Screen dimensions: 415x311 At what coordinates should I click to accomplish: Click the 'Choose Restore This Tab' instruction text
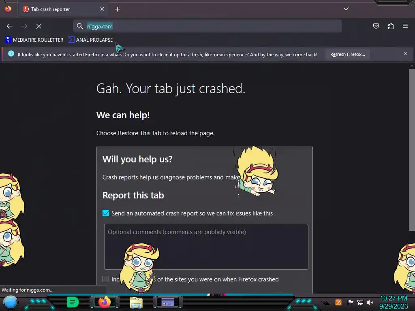pyautogui.click(x=155, y=133)
